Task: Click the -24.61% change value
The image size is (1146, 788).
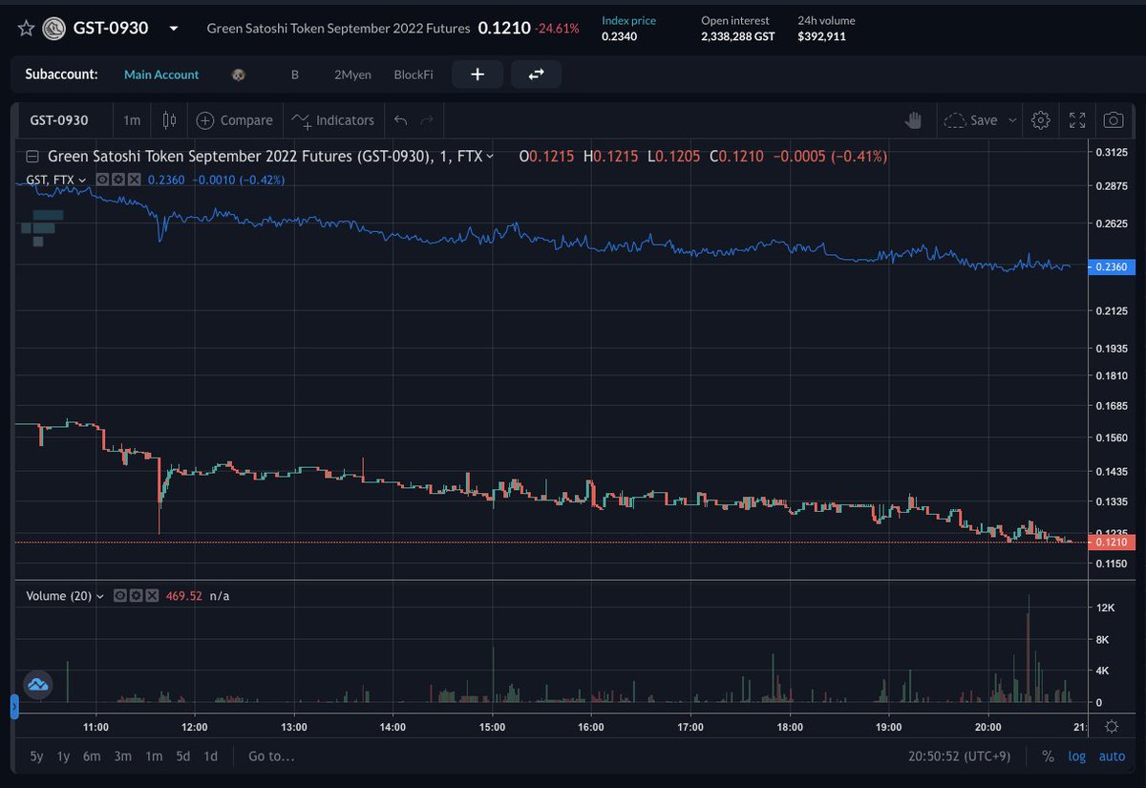Action: [557, 29]
